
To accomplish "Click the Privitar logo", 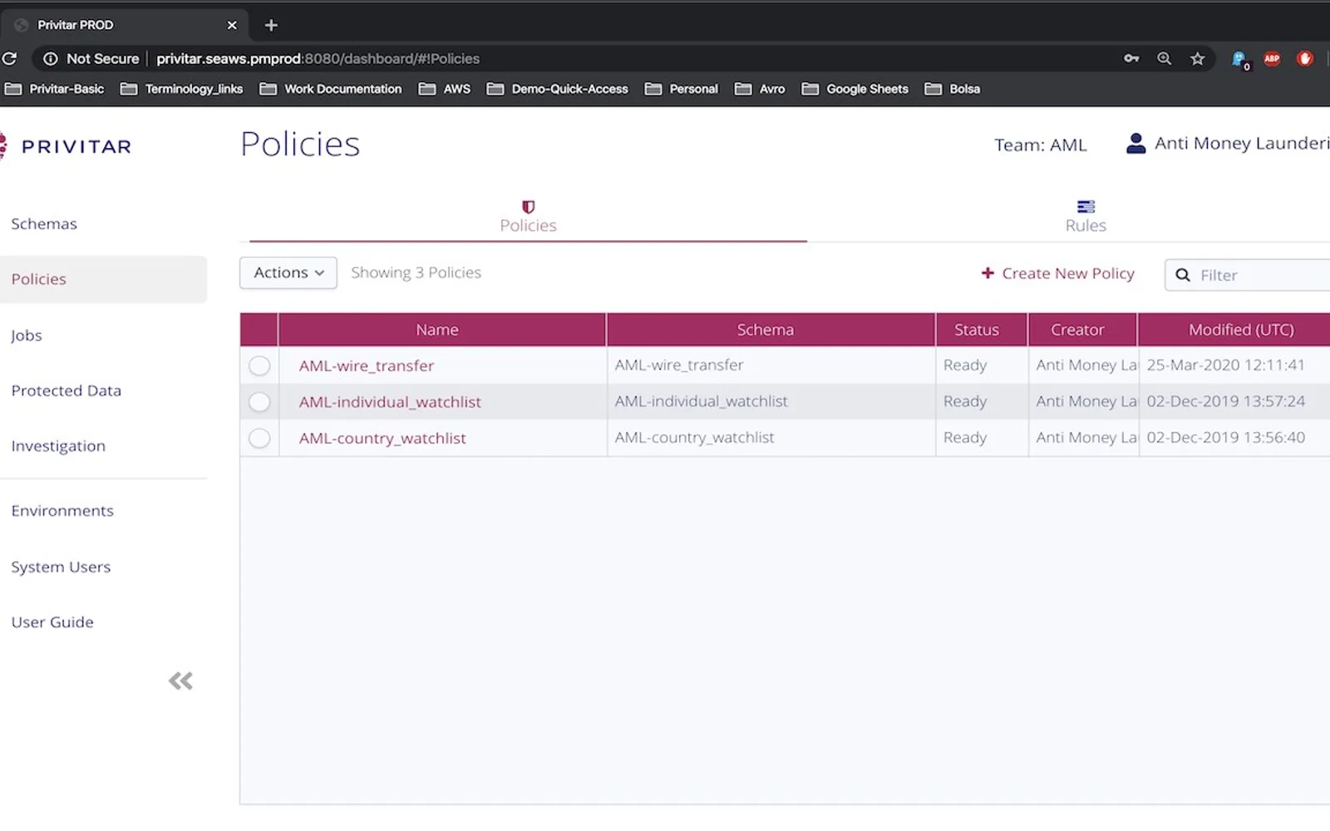I will [x=66, y=146].
